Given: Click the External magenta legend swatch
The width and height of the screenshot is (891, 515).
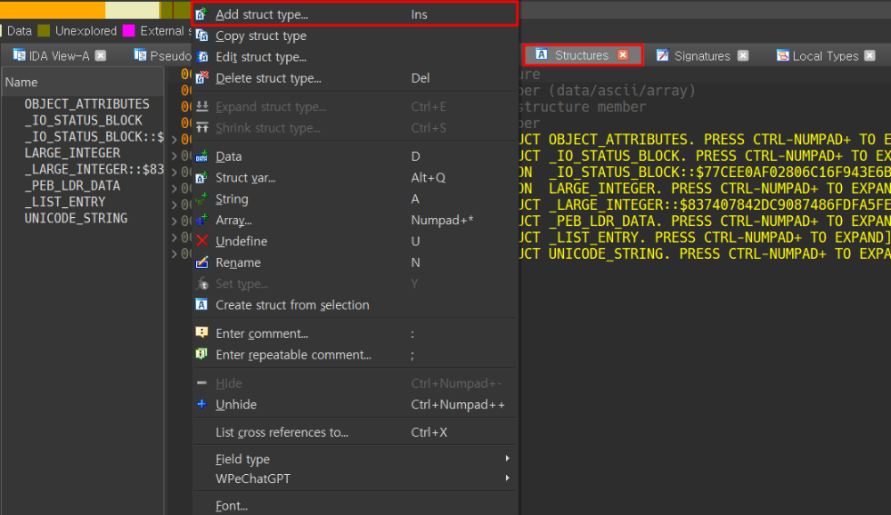Looking at the screenshot, I should tap(129, 30).
